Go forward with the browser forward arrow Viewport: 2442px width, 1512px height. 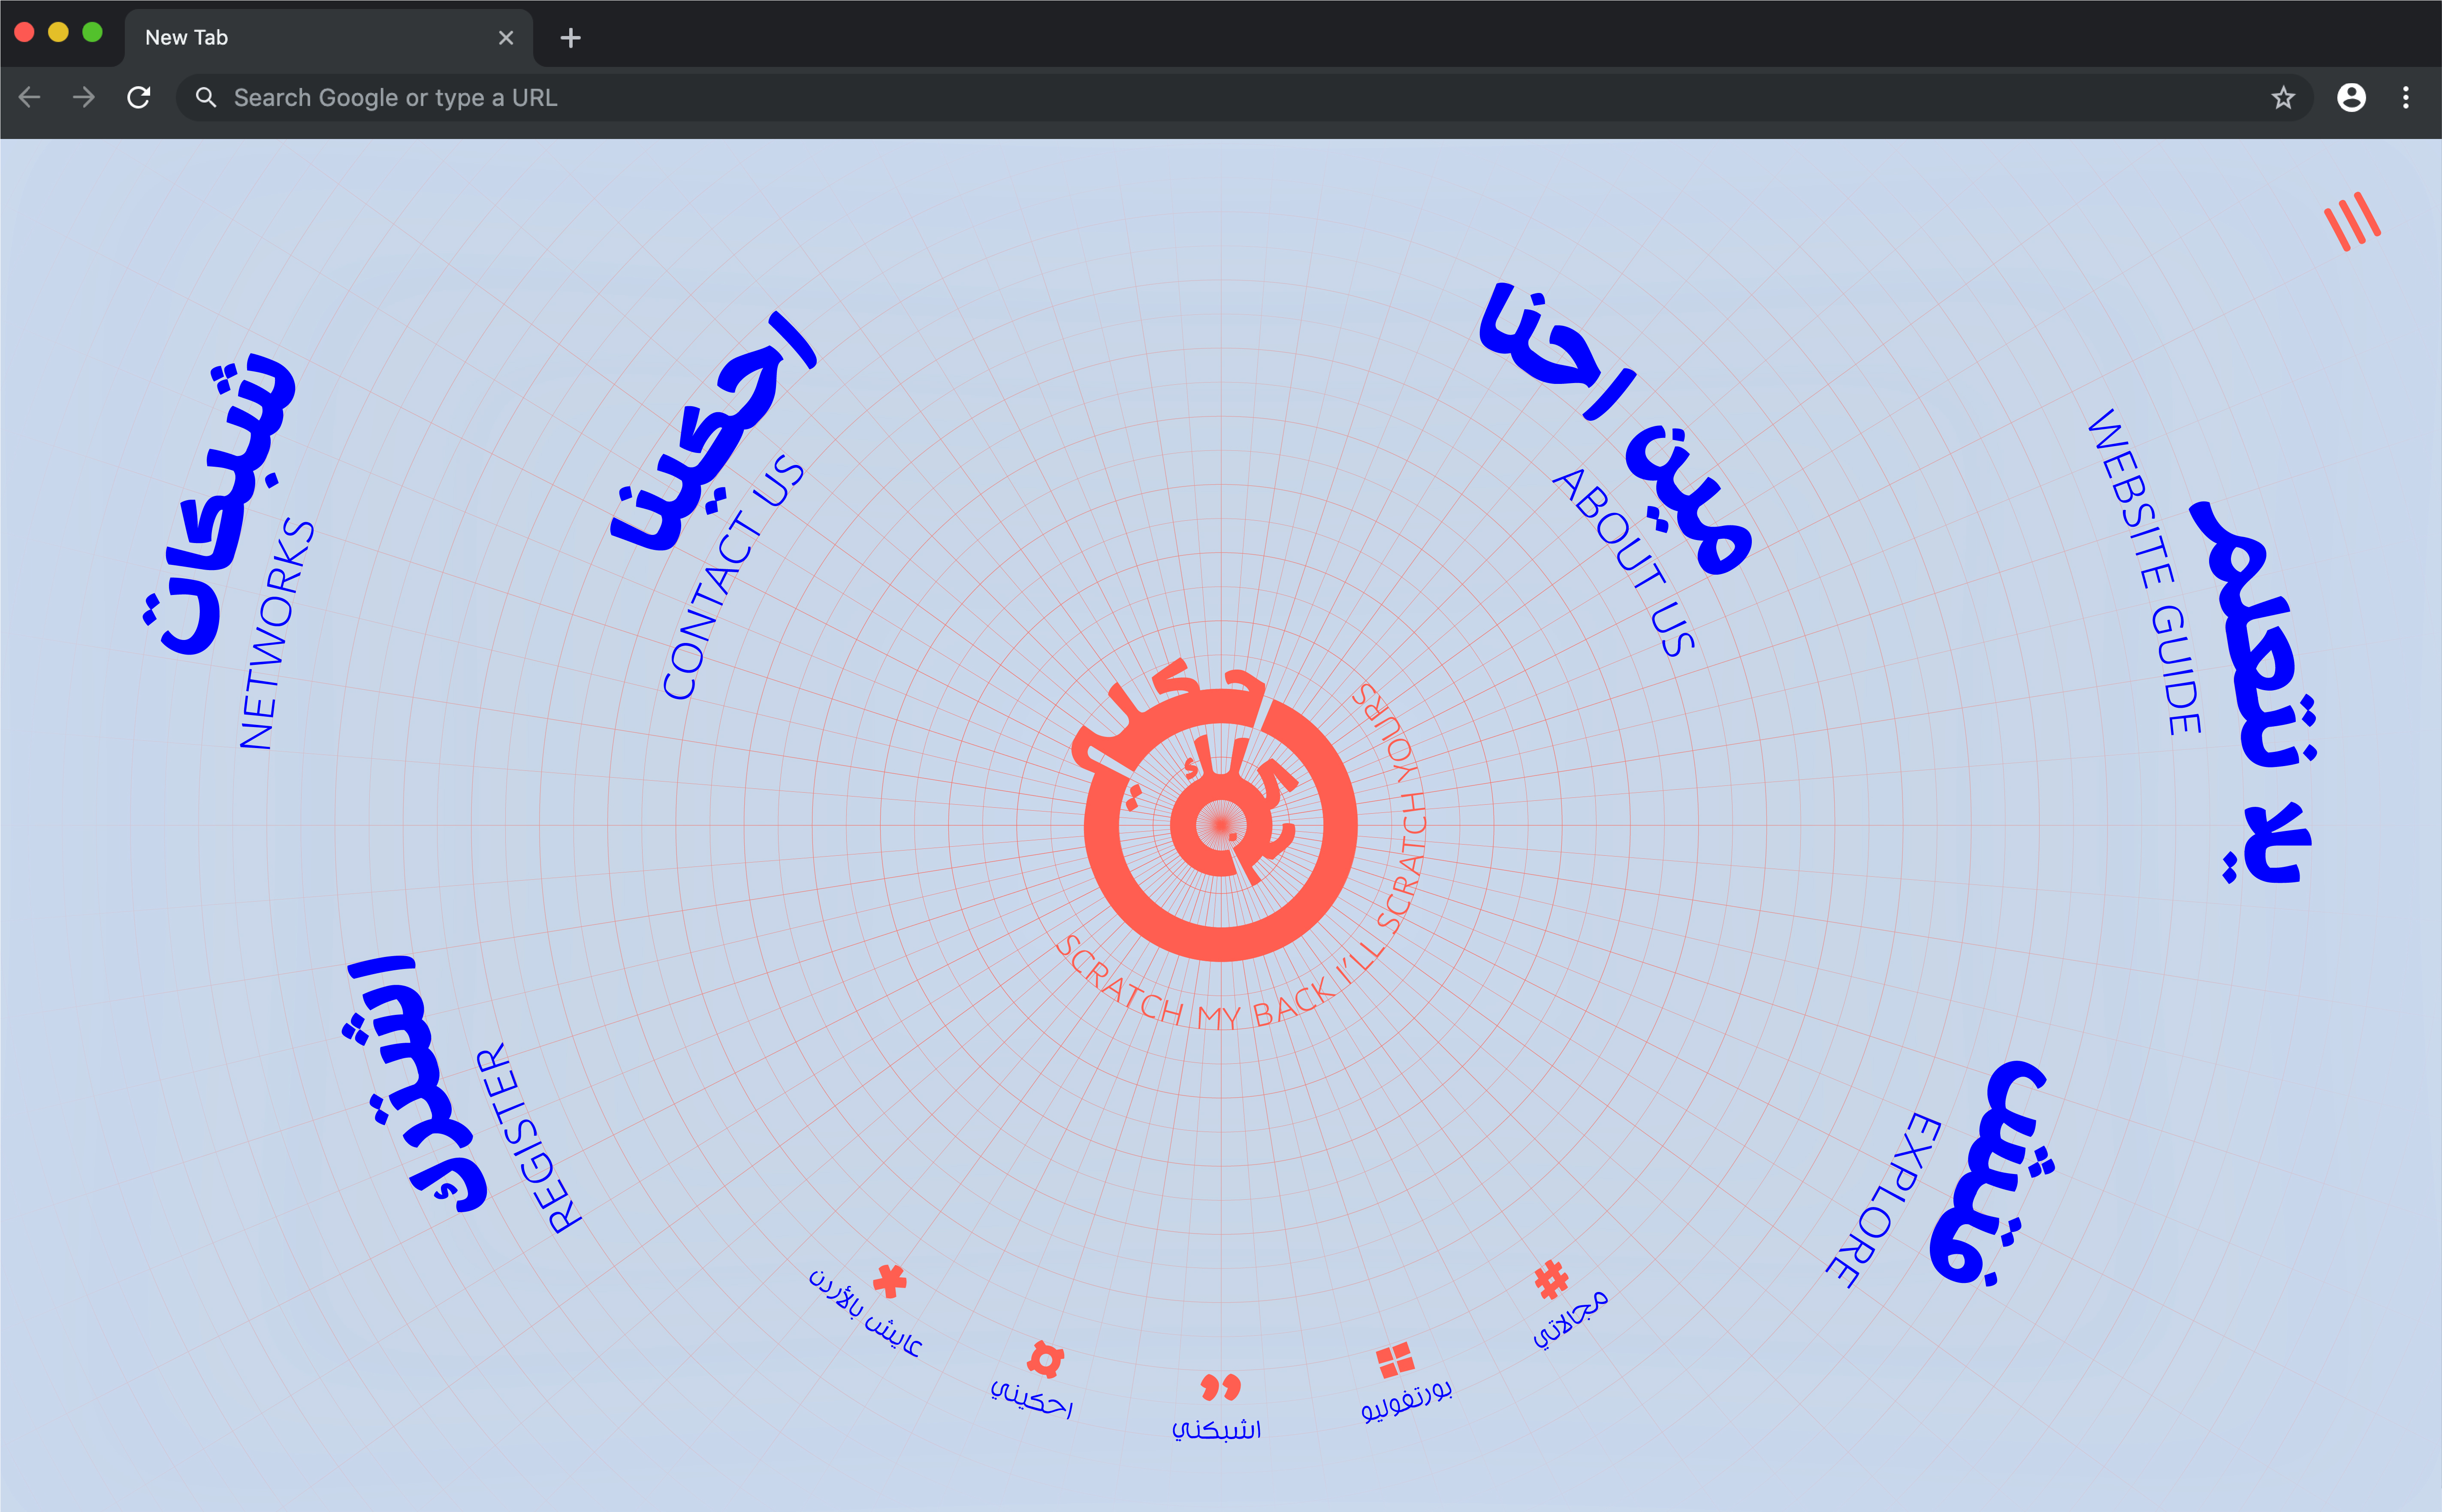click(x=84, y=97)
